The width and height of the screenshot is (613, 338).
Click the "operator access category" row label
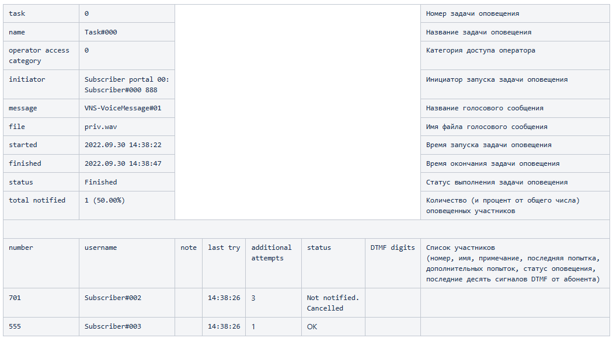39,55
